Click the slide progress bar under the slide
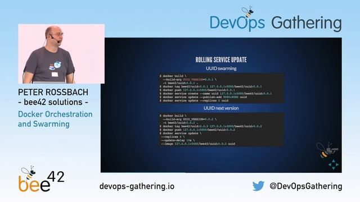 coord(143,172)
